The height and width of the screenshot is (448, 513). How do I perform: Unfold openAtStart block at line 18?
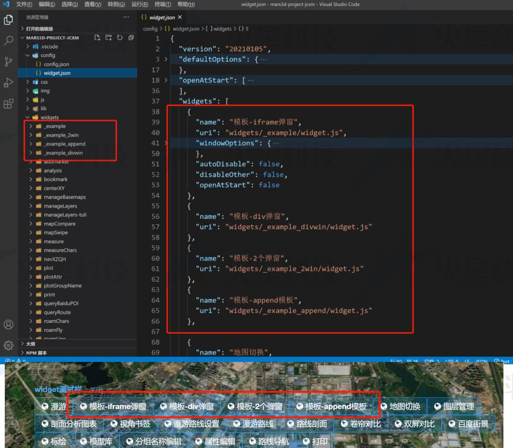[x=166, y=80]
